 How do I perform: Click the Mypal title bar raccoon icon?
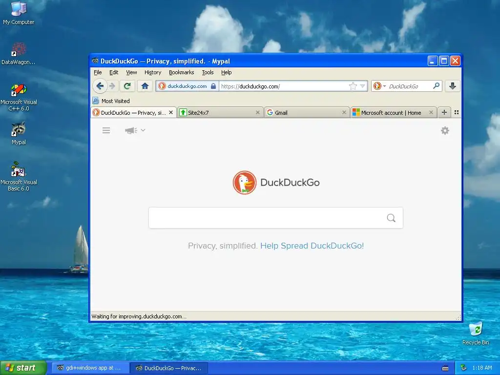point(95,61)
